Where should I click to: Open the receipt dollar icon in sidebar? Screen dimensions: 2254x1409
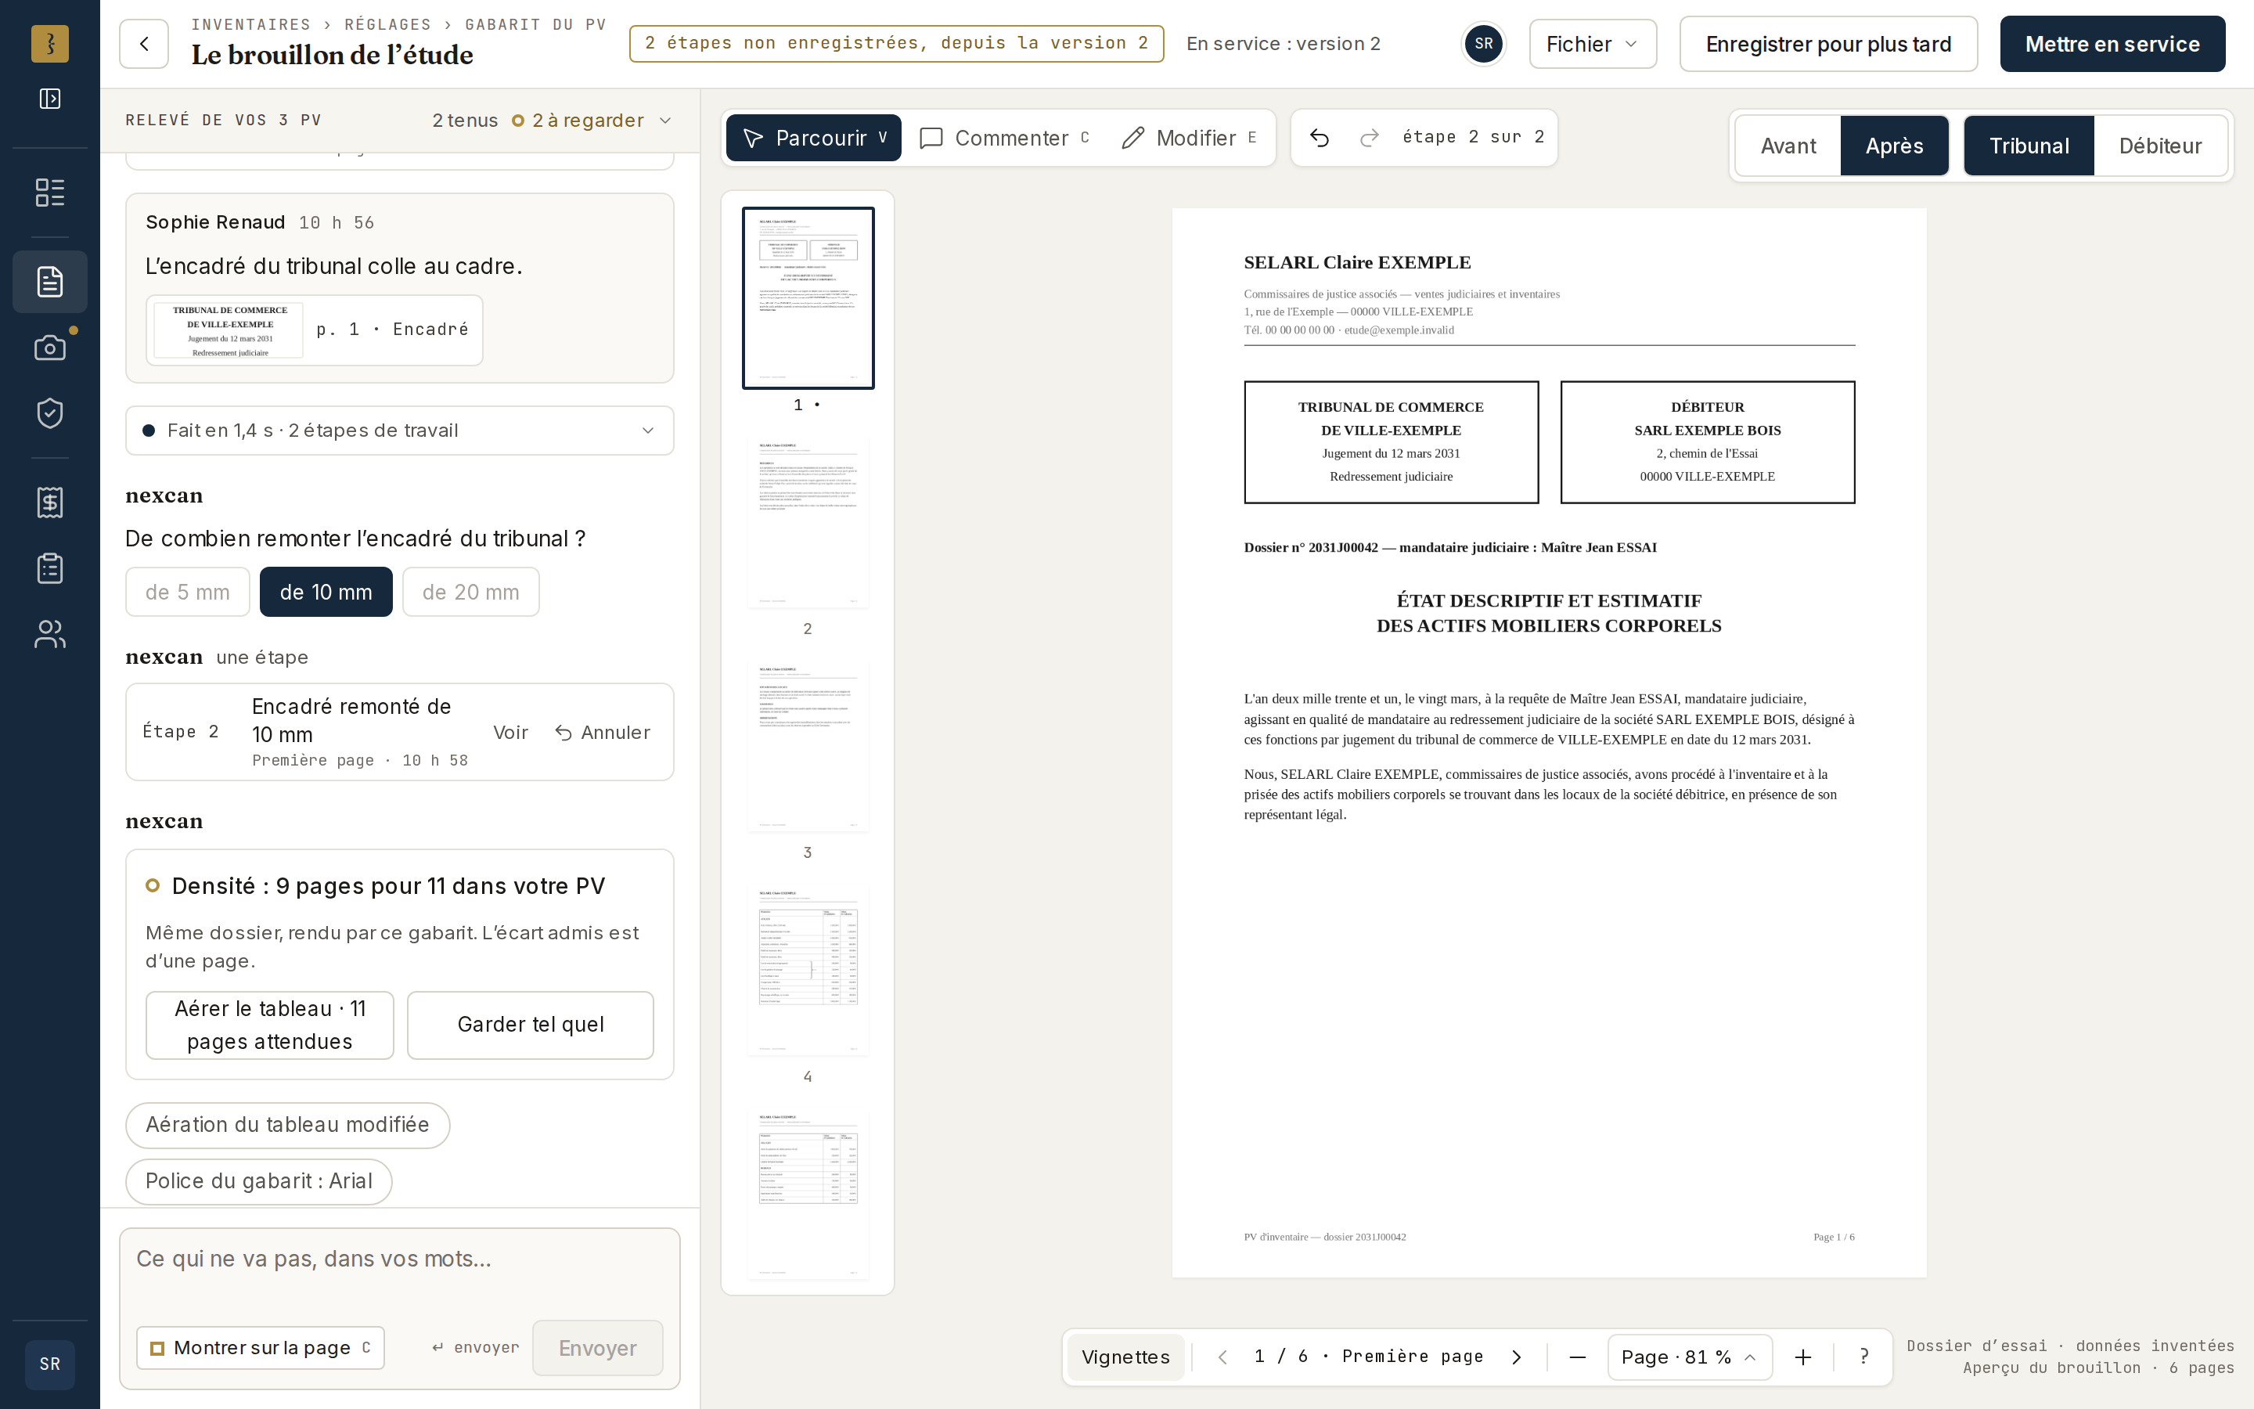coord(50,503)
